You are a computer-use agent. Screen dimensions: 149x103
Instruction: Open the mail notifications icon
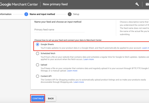click(x=147, y=4)
